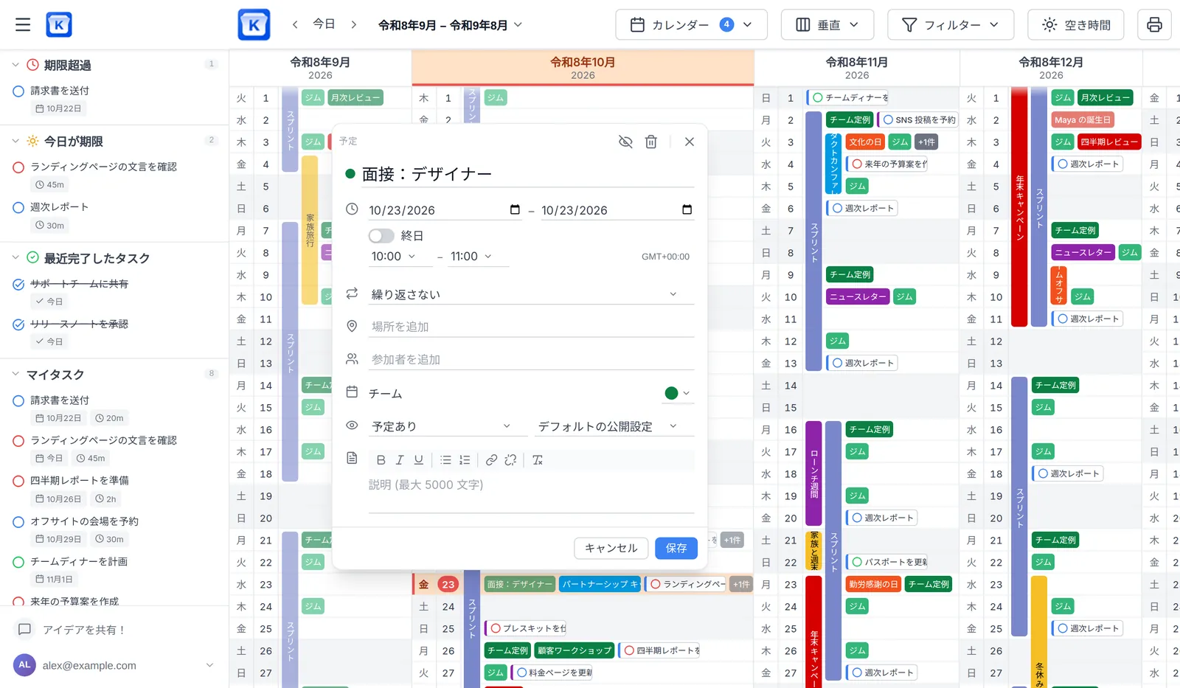Remove link in description toolbar

pos(510,460)
